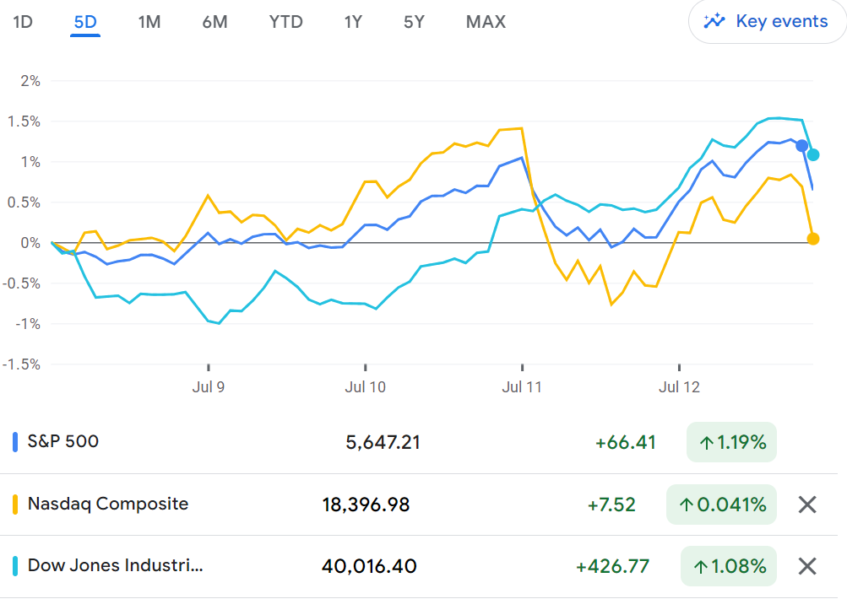Open the Dow Jones Industrial row
The height and width of the screenshot is (599, 847).
pos(419,566)
